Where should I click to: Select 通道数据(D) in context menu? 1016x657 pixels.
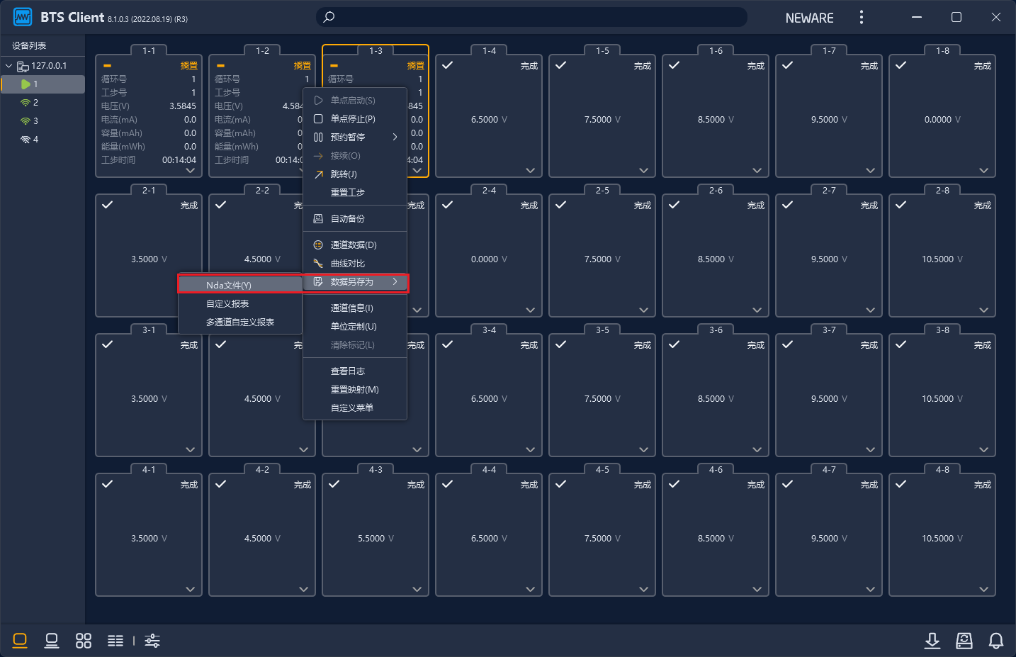point(354,245)
